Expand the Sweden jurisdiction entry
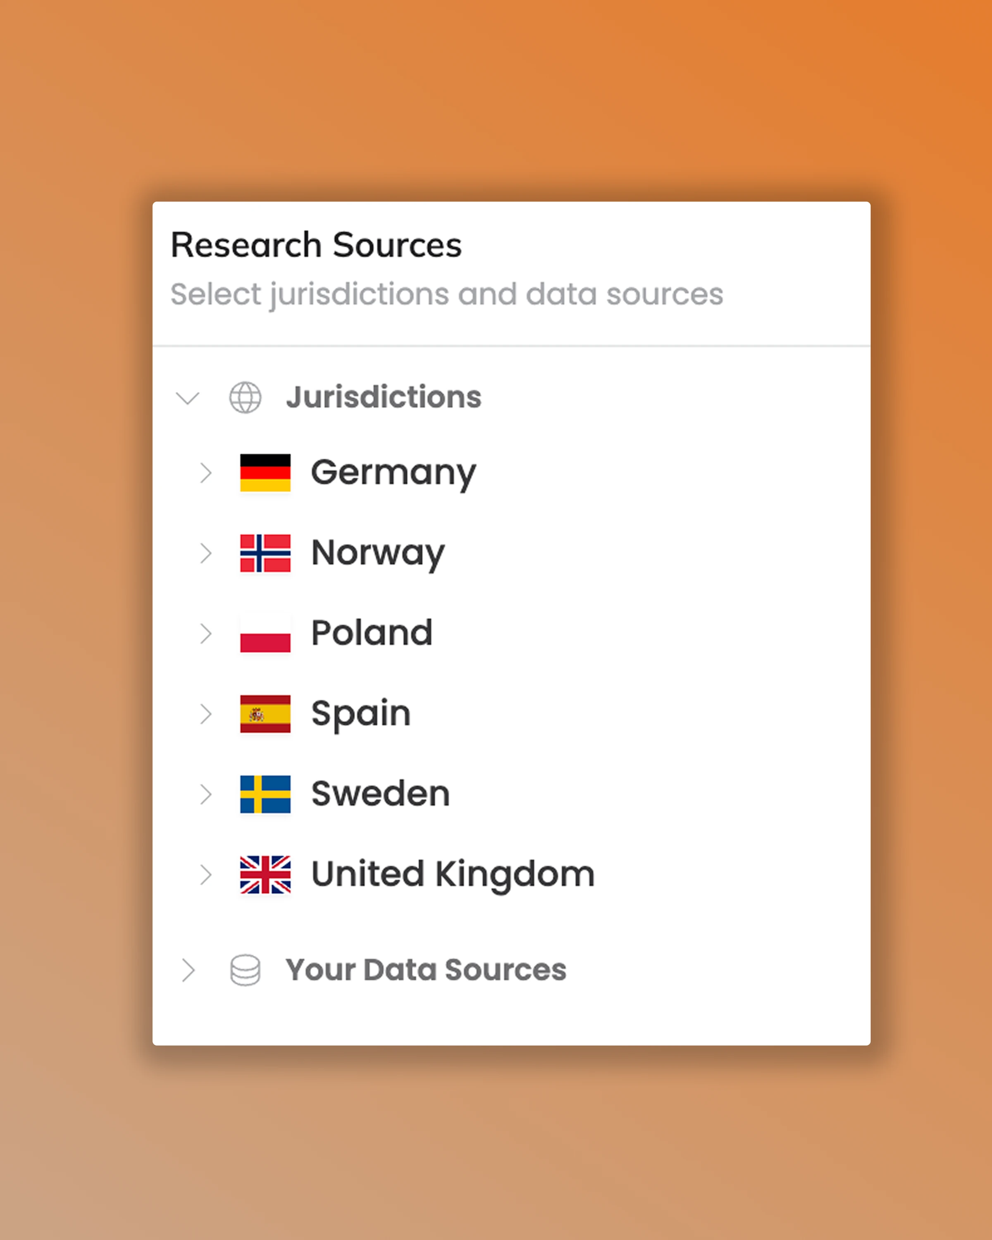992x1240 pixels. (206, 793)
